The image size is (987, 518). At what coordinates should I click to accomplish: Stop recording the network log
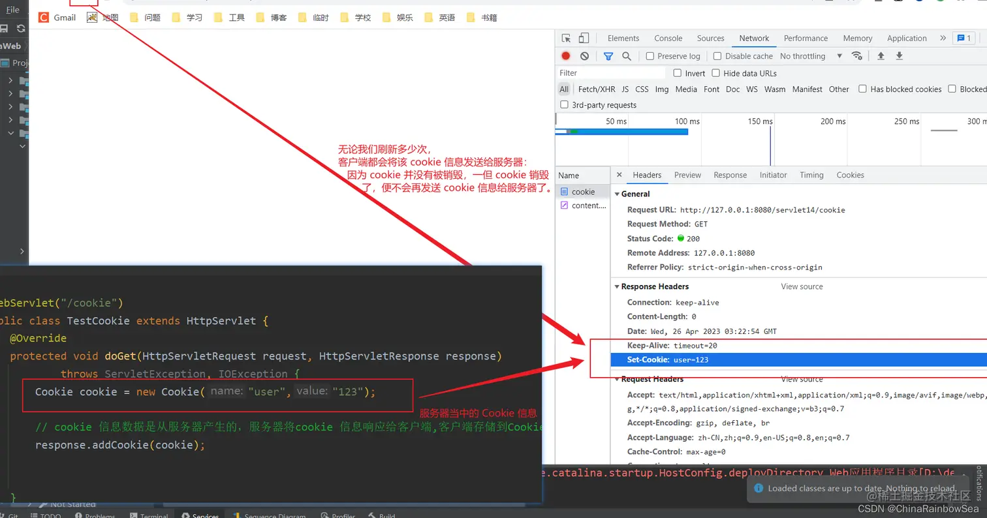click(566, 56)
